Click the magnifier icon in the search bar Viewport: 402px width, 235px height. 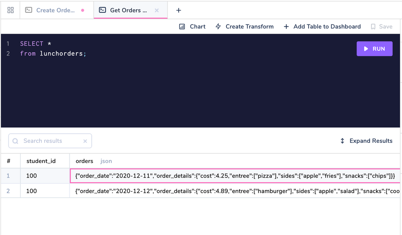tap(15, 141)
